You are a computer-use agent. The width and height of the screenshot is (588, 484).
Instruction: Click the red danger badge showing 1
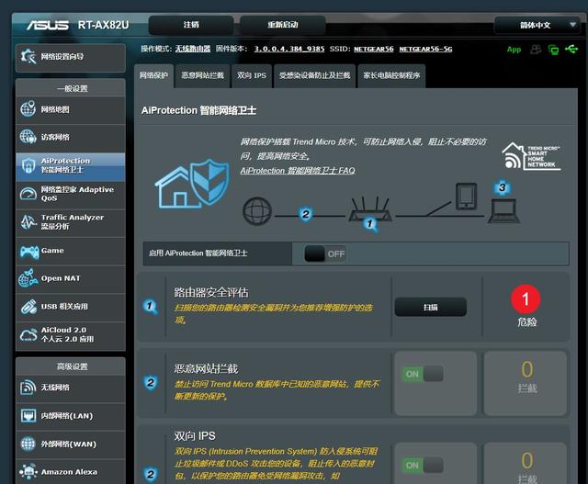pyautogui.click(x=526, y=299)
